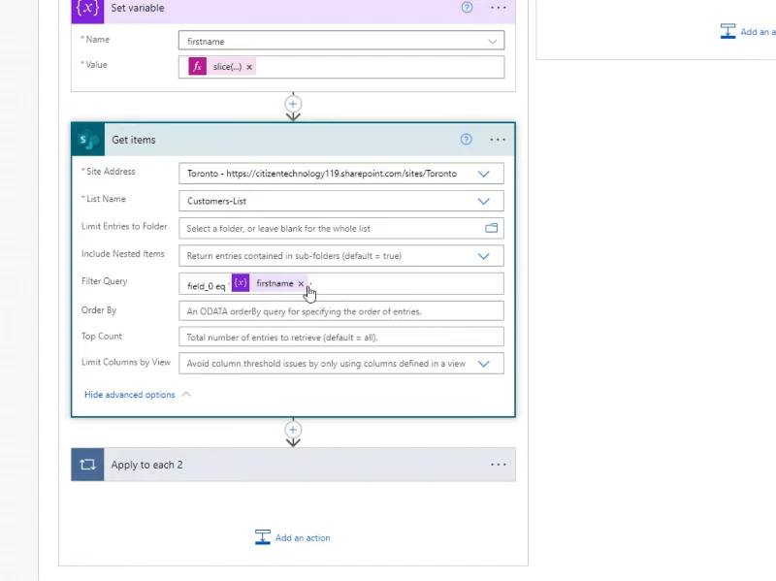Image resolution: width=776 pixels, height=581 pixels.
Task: Open the Name dropdown showing firstname
Action: point(492,42)
